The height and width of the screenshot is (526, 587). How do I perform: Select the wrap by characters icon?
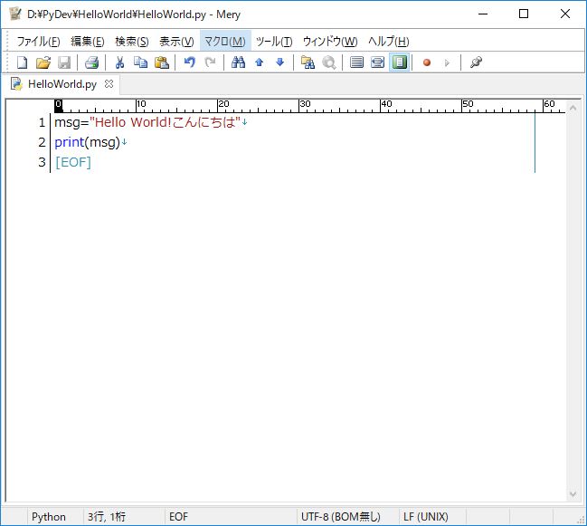pos(377,62)
